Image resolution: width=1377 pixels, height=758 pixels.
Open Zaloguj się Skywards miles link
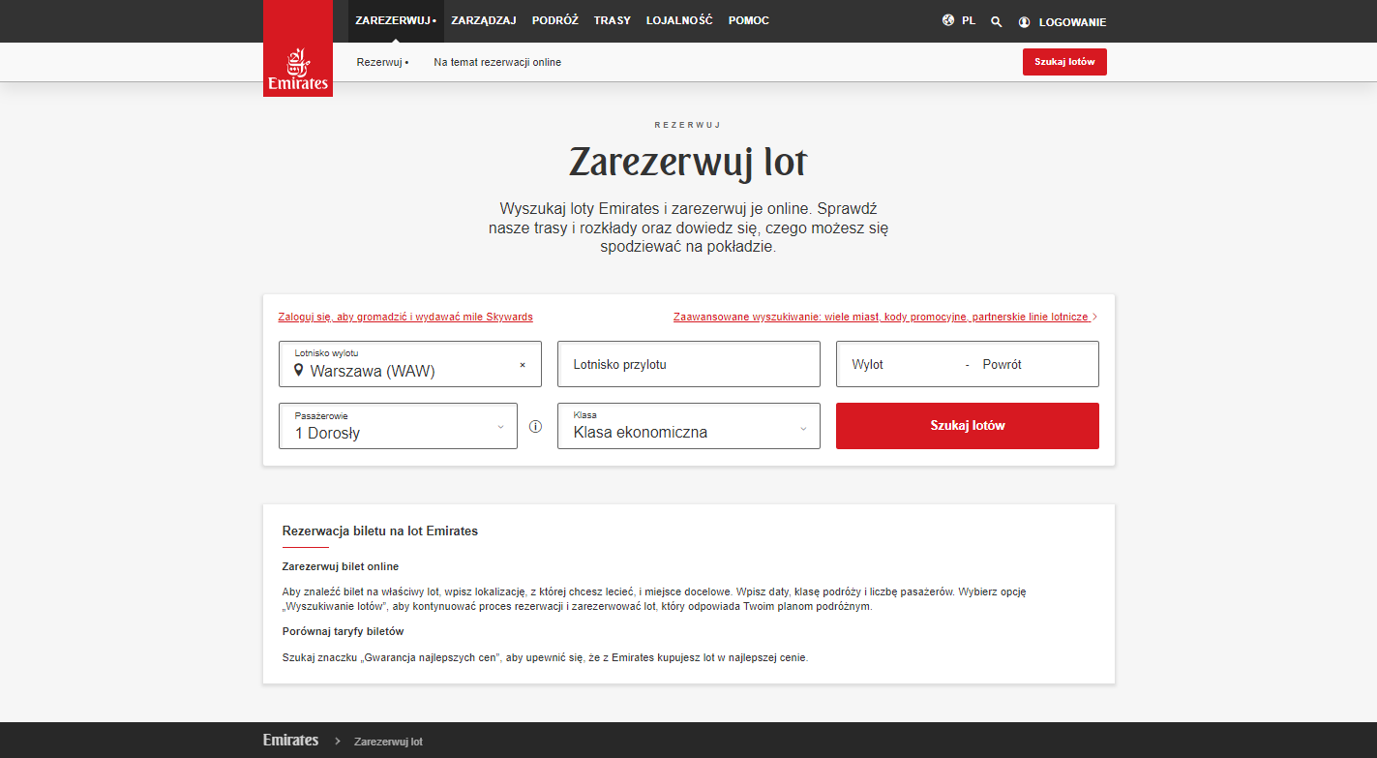(x=405, y=317)
